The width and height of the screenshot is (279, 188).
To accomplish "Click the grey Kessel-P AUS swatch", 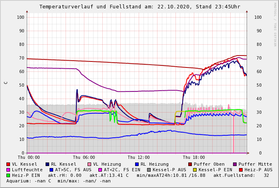I will coord(149,170).
